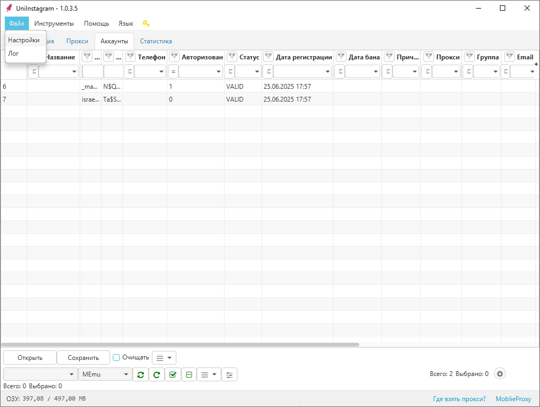Close the Файл menu via its menu button
Image resolution: width=540 pixels, height=407 pixels.
pos(17,24)
